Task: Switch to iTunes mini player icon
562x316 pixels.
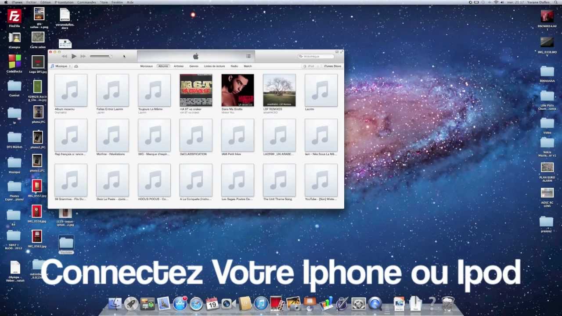Action: tap(337, 52)
